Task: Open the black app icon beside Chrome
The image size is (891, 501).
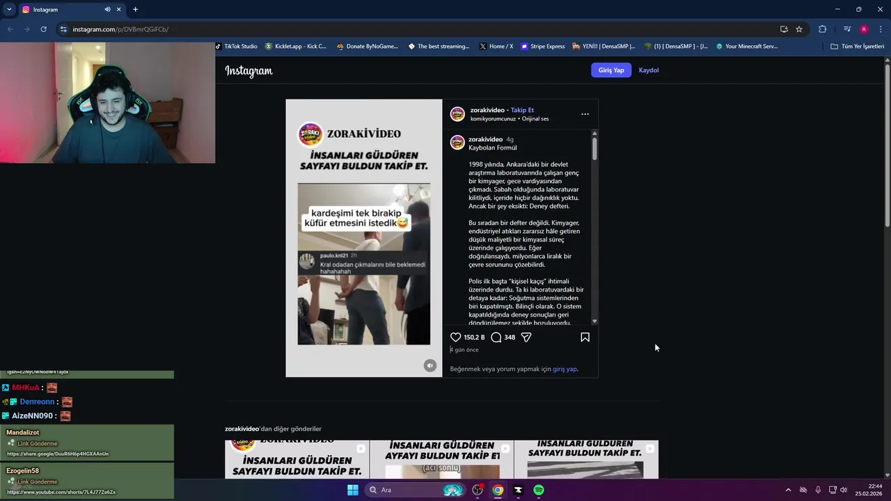Action: point(518,490)
